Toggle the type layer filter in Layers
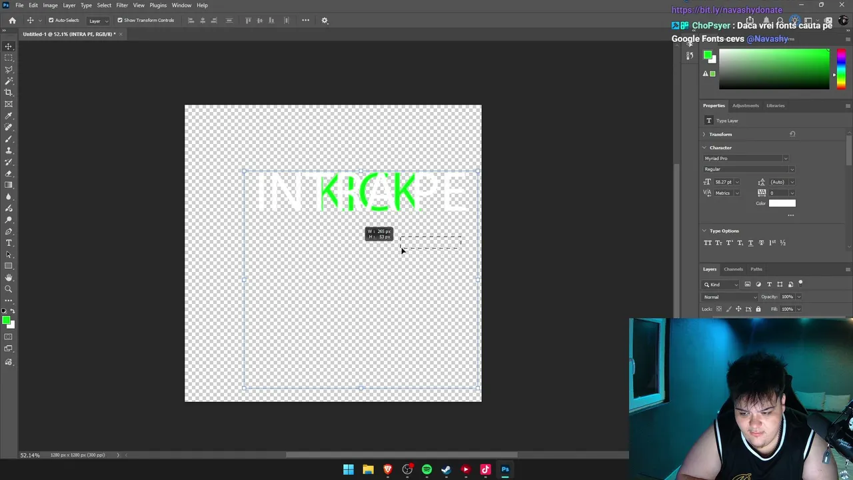This screenshot has height=480, width=853. [769, 285]
